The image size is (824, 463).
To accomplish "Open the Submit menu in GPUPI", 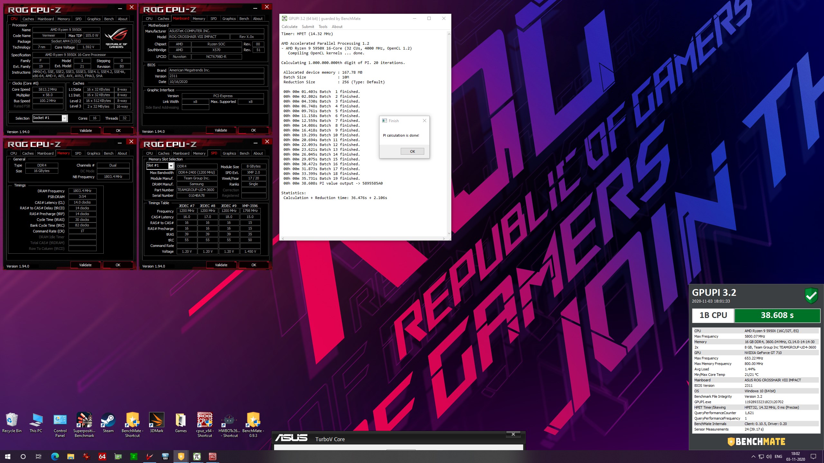I will [x=308, y=27].
